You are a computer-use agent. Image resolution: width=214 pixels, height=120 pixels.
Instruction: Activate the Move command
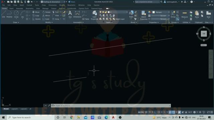click(x=36, y=12)
